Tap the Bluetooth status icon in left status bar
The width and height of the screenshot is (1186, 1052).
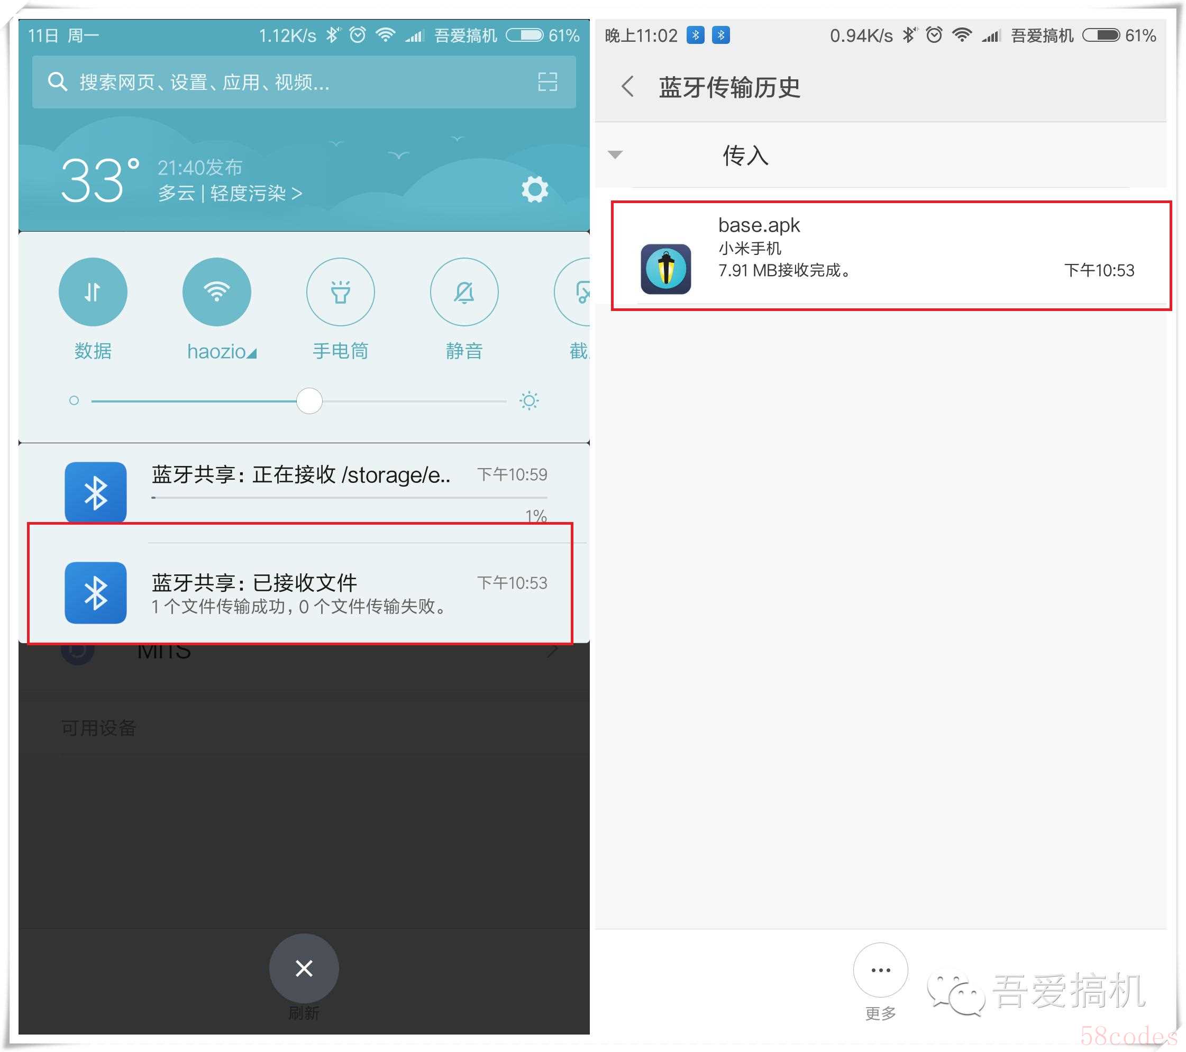click(x=333, y=35)
